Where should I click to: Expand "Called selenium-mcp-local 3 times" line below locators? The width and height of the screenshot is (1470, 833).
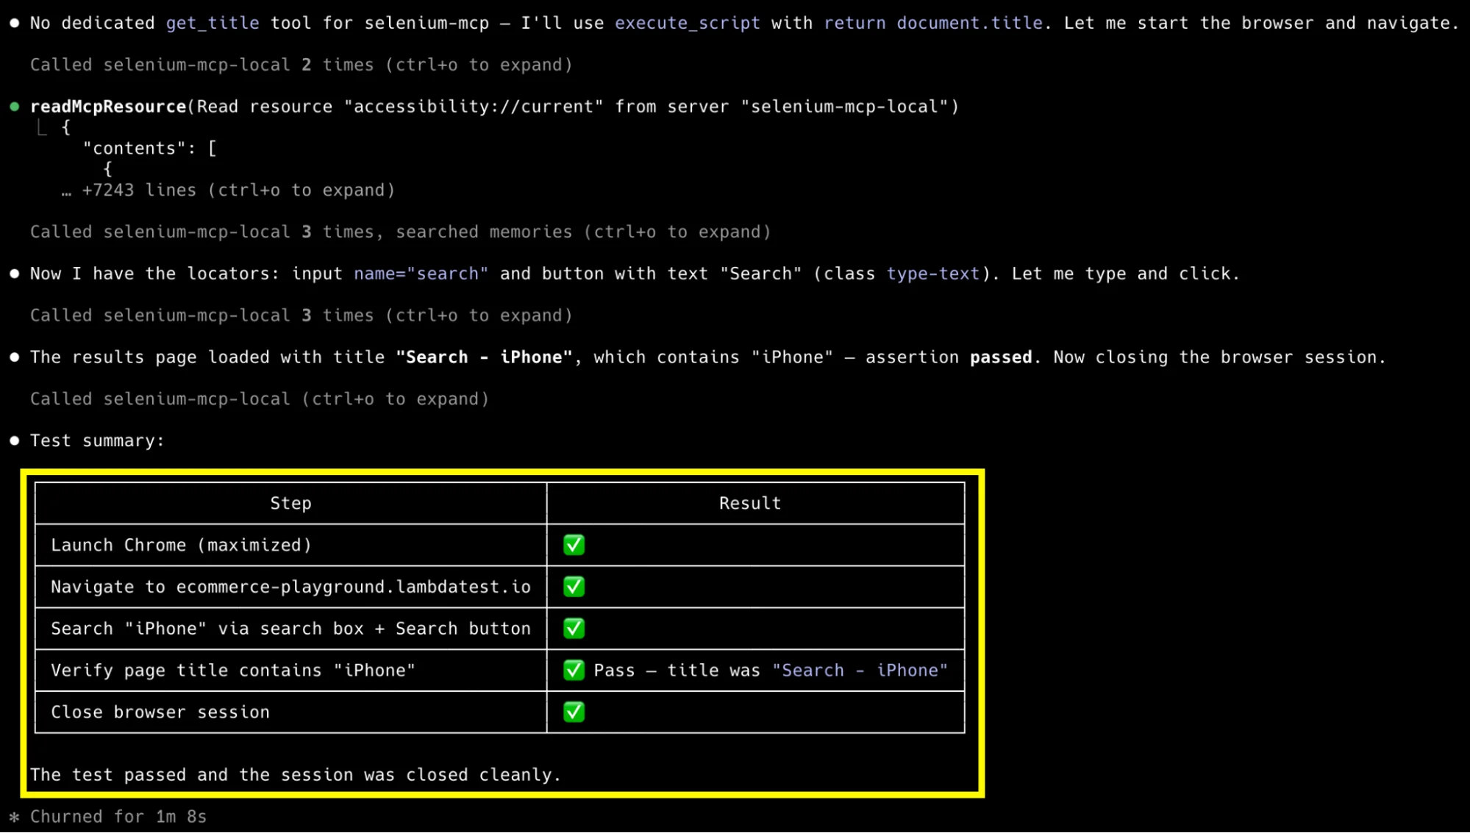point(301,315)
